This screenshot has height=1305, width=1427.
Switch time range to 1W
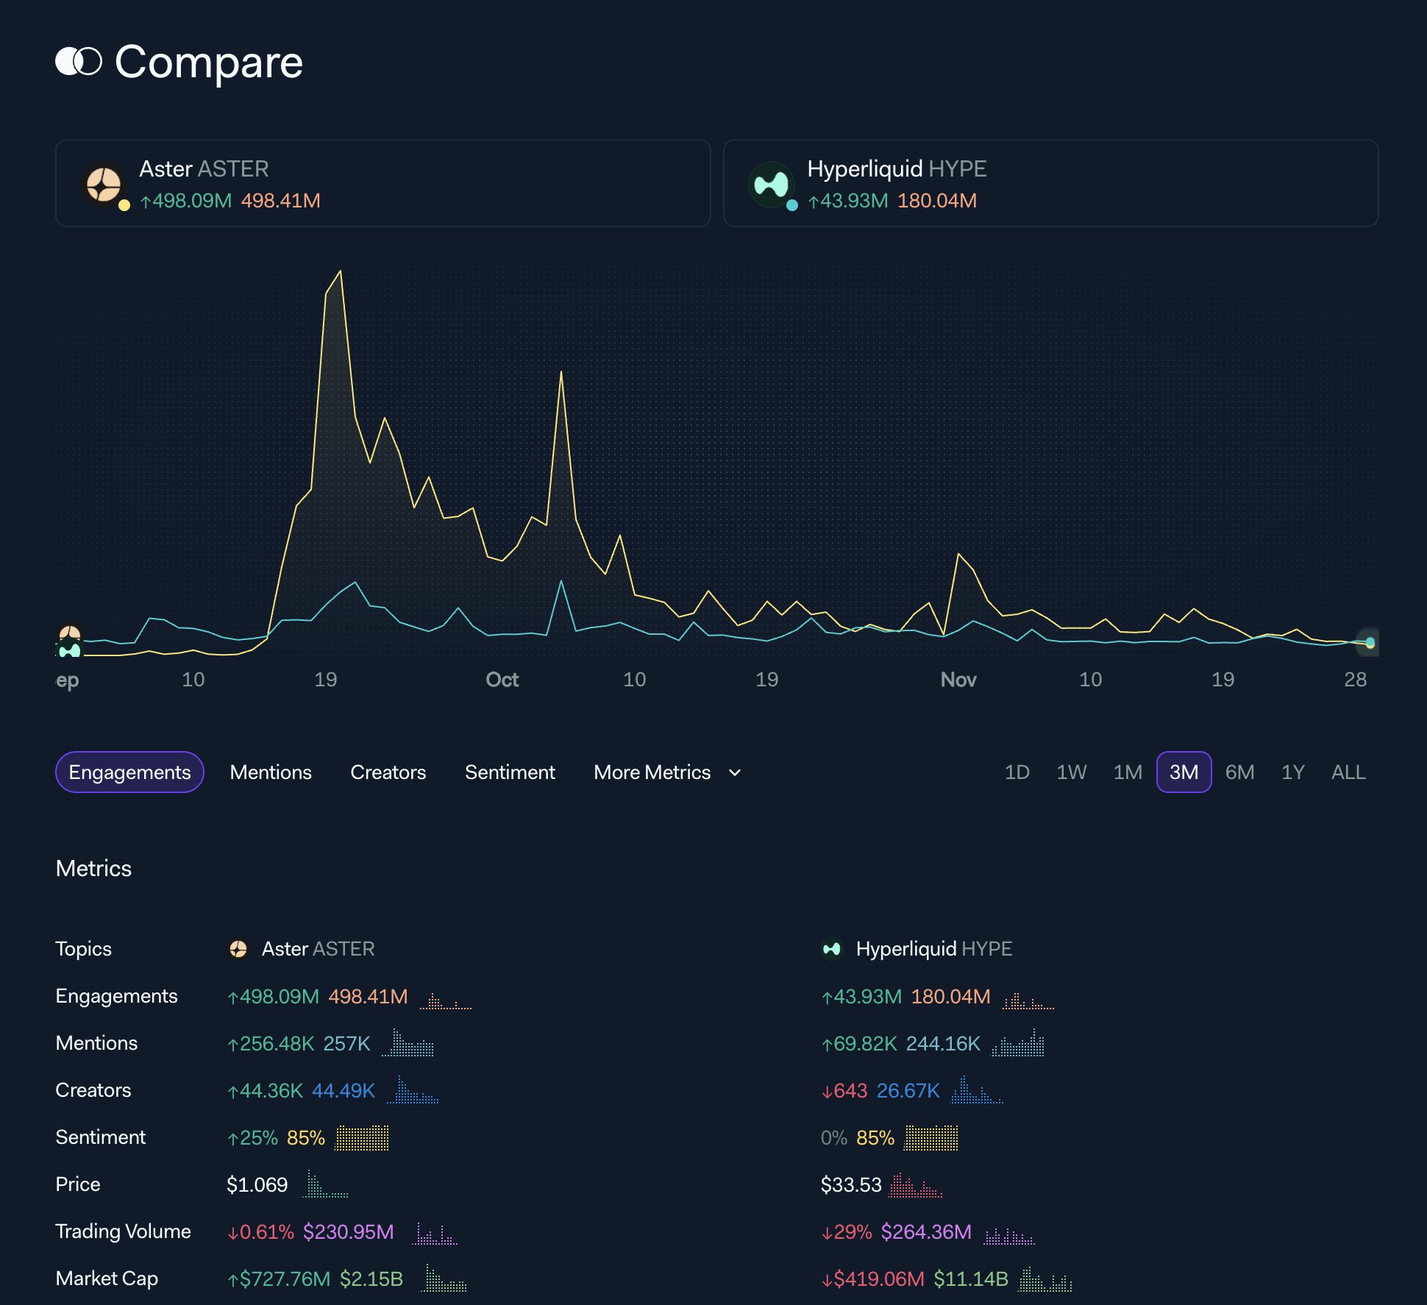coord(1071,772)
